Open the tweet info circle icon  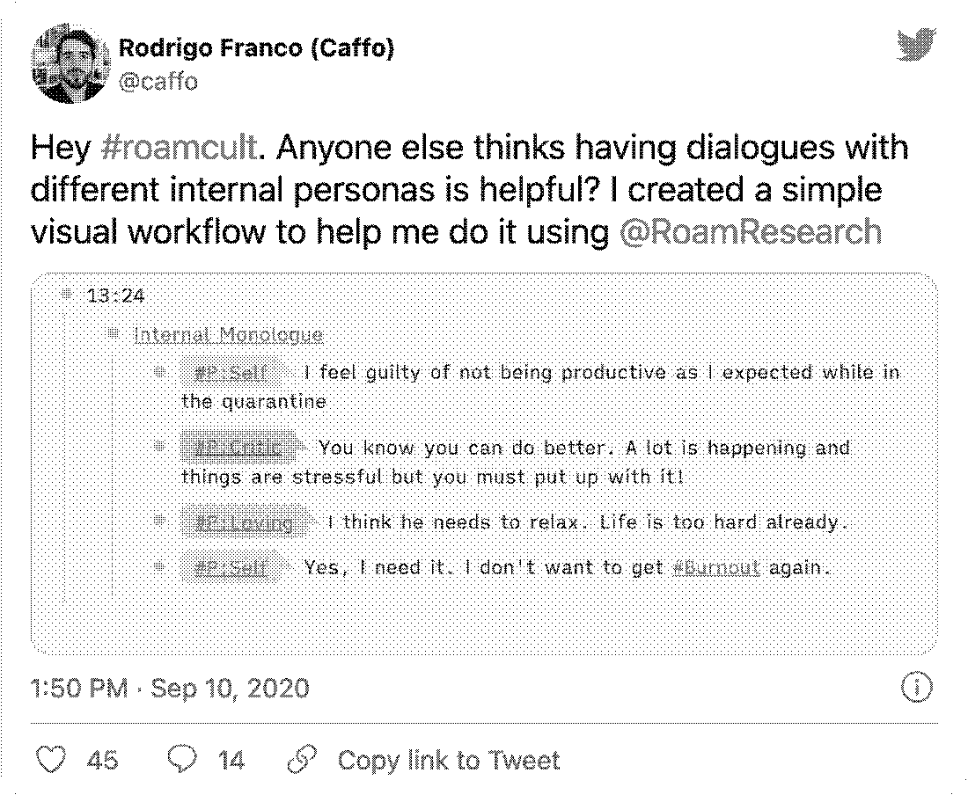pyautogui.click(x=917, y=687)
